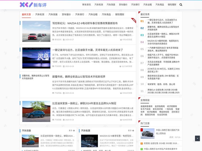Open recent post 01 一键记录诗与远方
The height and width of the screenshot is (151, 202).
pos(162,21)
